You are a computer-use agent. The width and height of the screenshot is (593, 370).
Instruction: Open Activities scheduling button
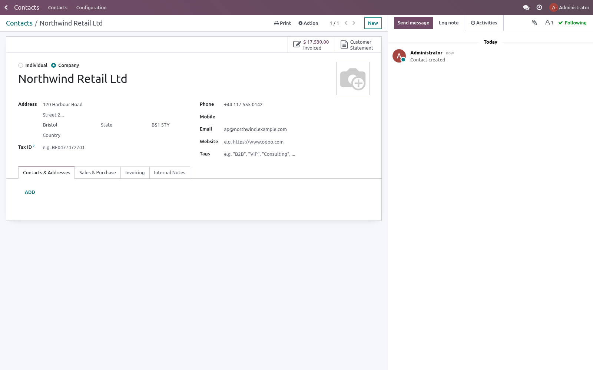click(x=484, y=23)
